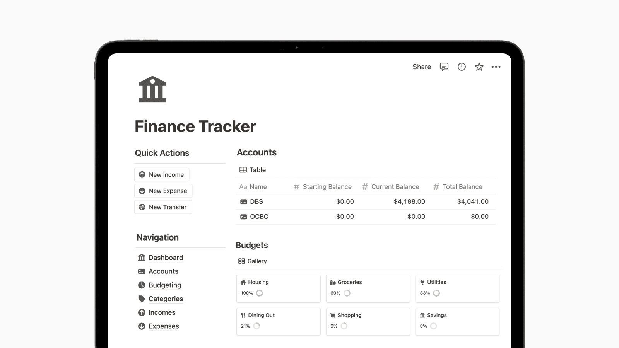This screenshot has height=348, width=619.
Task: Click the Savings 0% progress circle
Action: 434,326
